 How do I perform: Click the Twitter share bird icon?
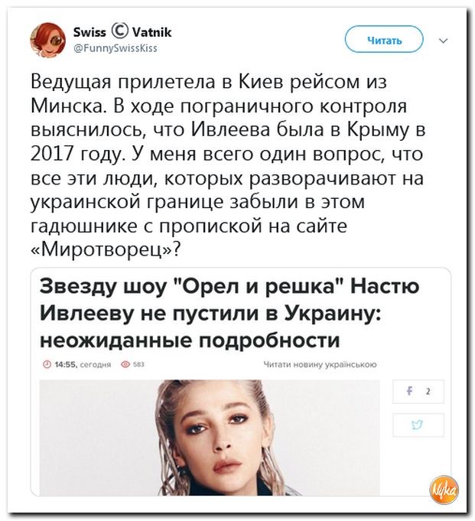[x=417, y=425]
